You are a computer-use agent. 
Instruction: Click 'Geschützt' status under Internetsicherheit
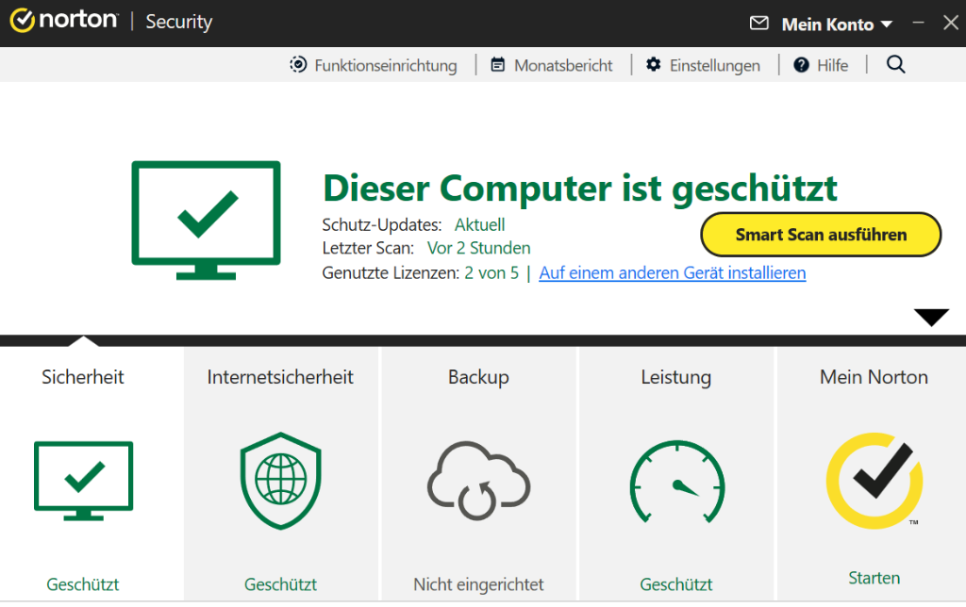pos(280,584)
